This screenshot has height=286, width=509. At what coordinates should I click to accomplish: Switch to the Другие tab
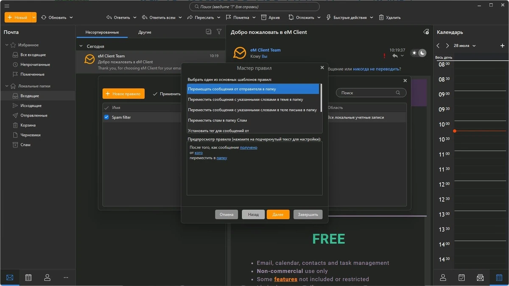[145, 32]
